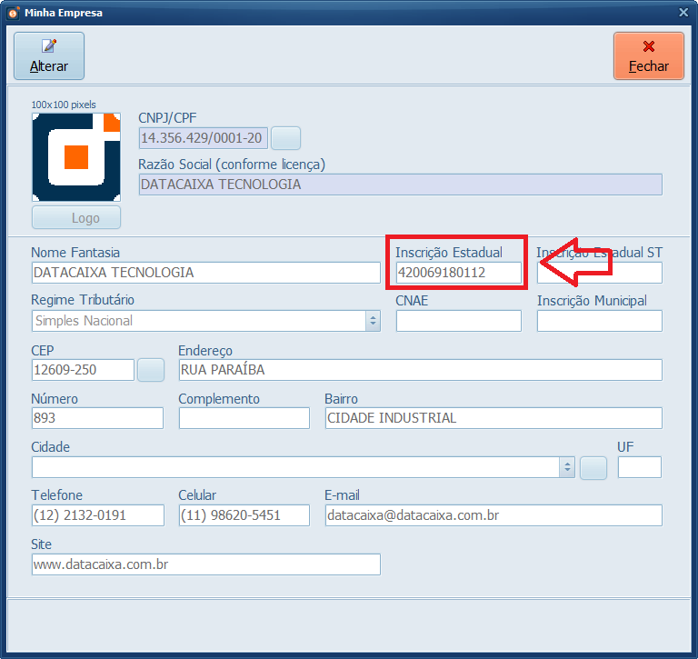This screenshot has width=698, height=659.
Task: Click the Endereço field
Action: coord(420,370)
